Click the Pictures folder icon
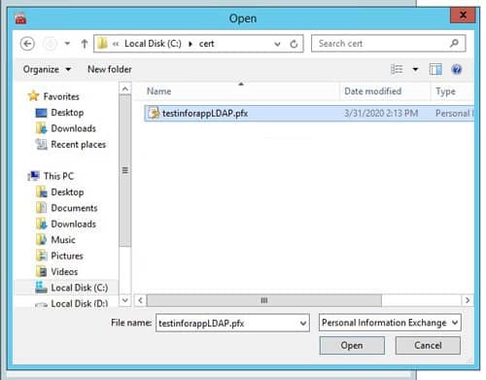 coord(41,256)
